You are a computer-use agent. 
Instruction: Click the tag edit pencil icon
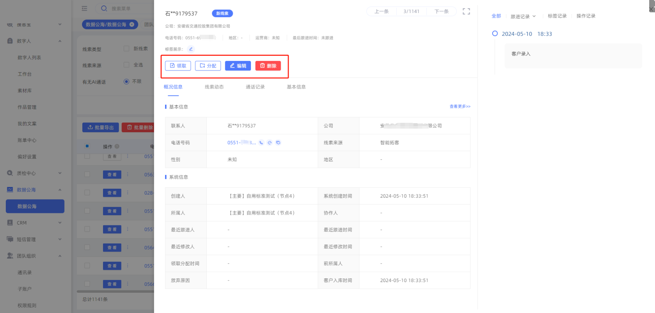[x=191, y=49]
